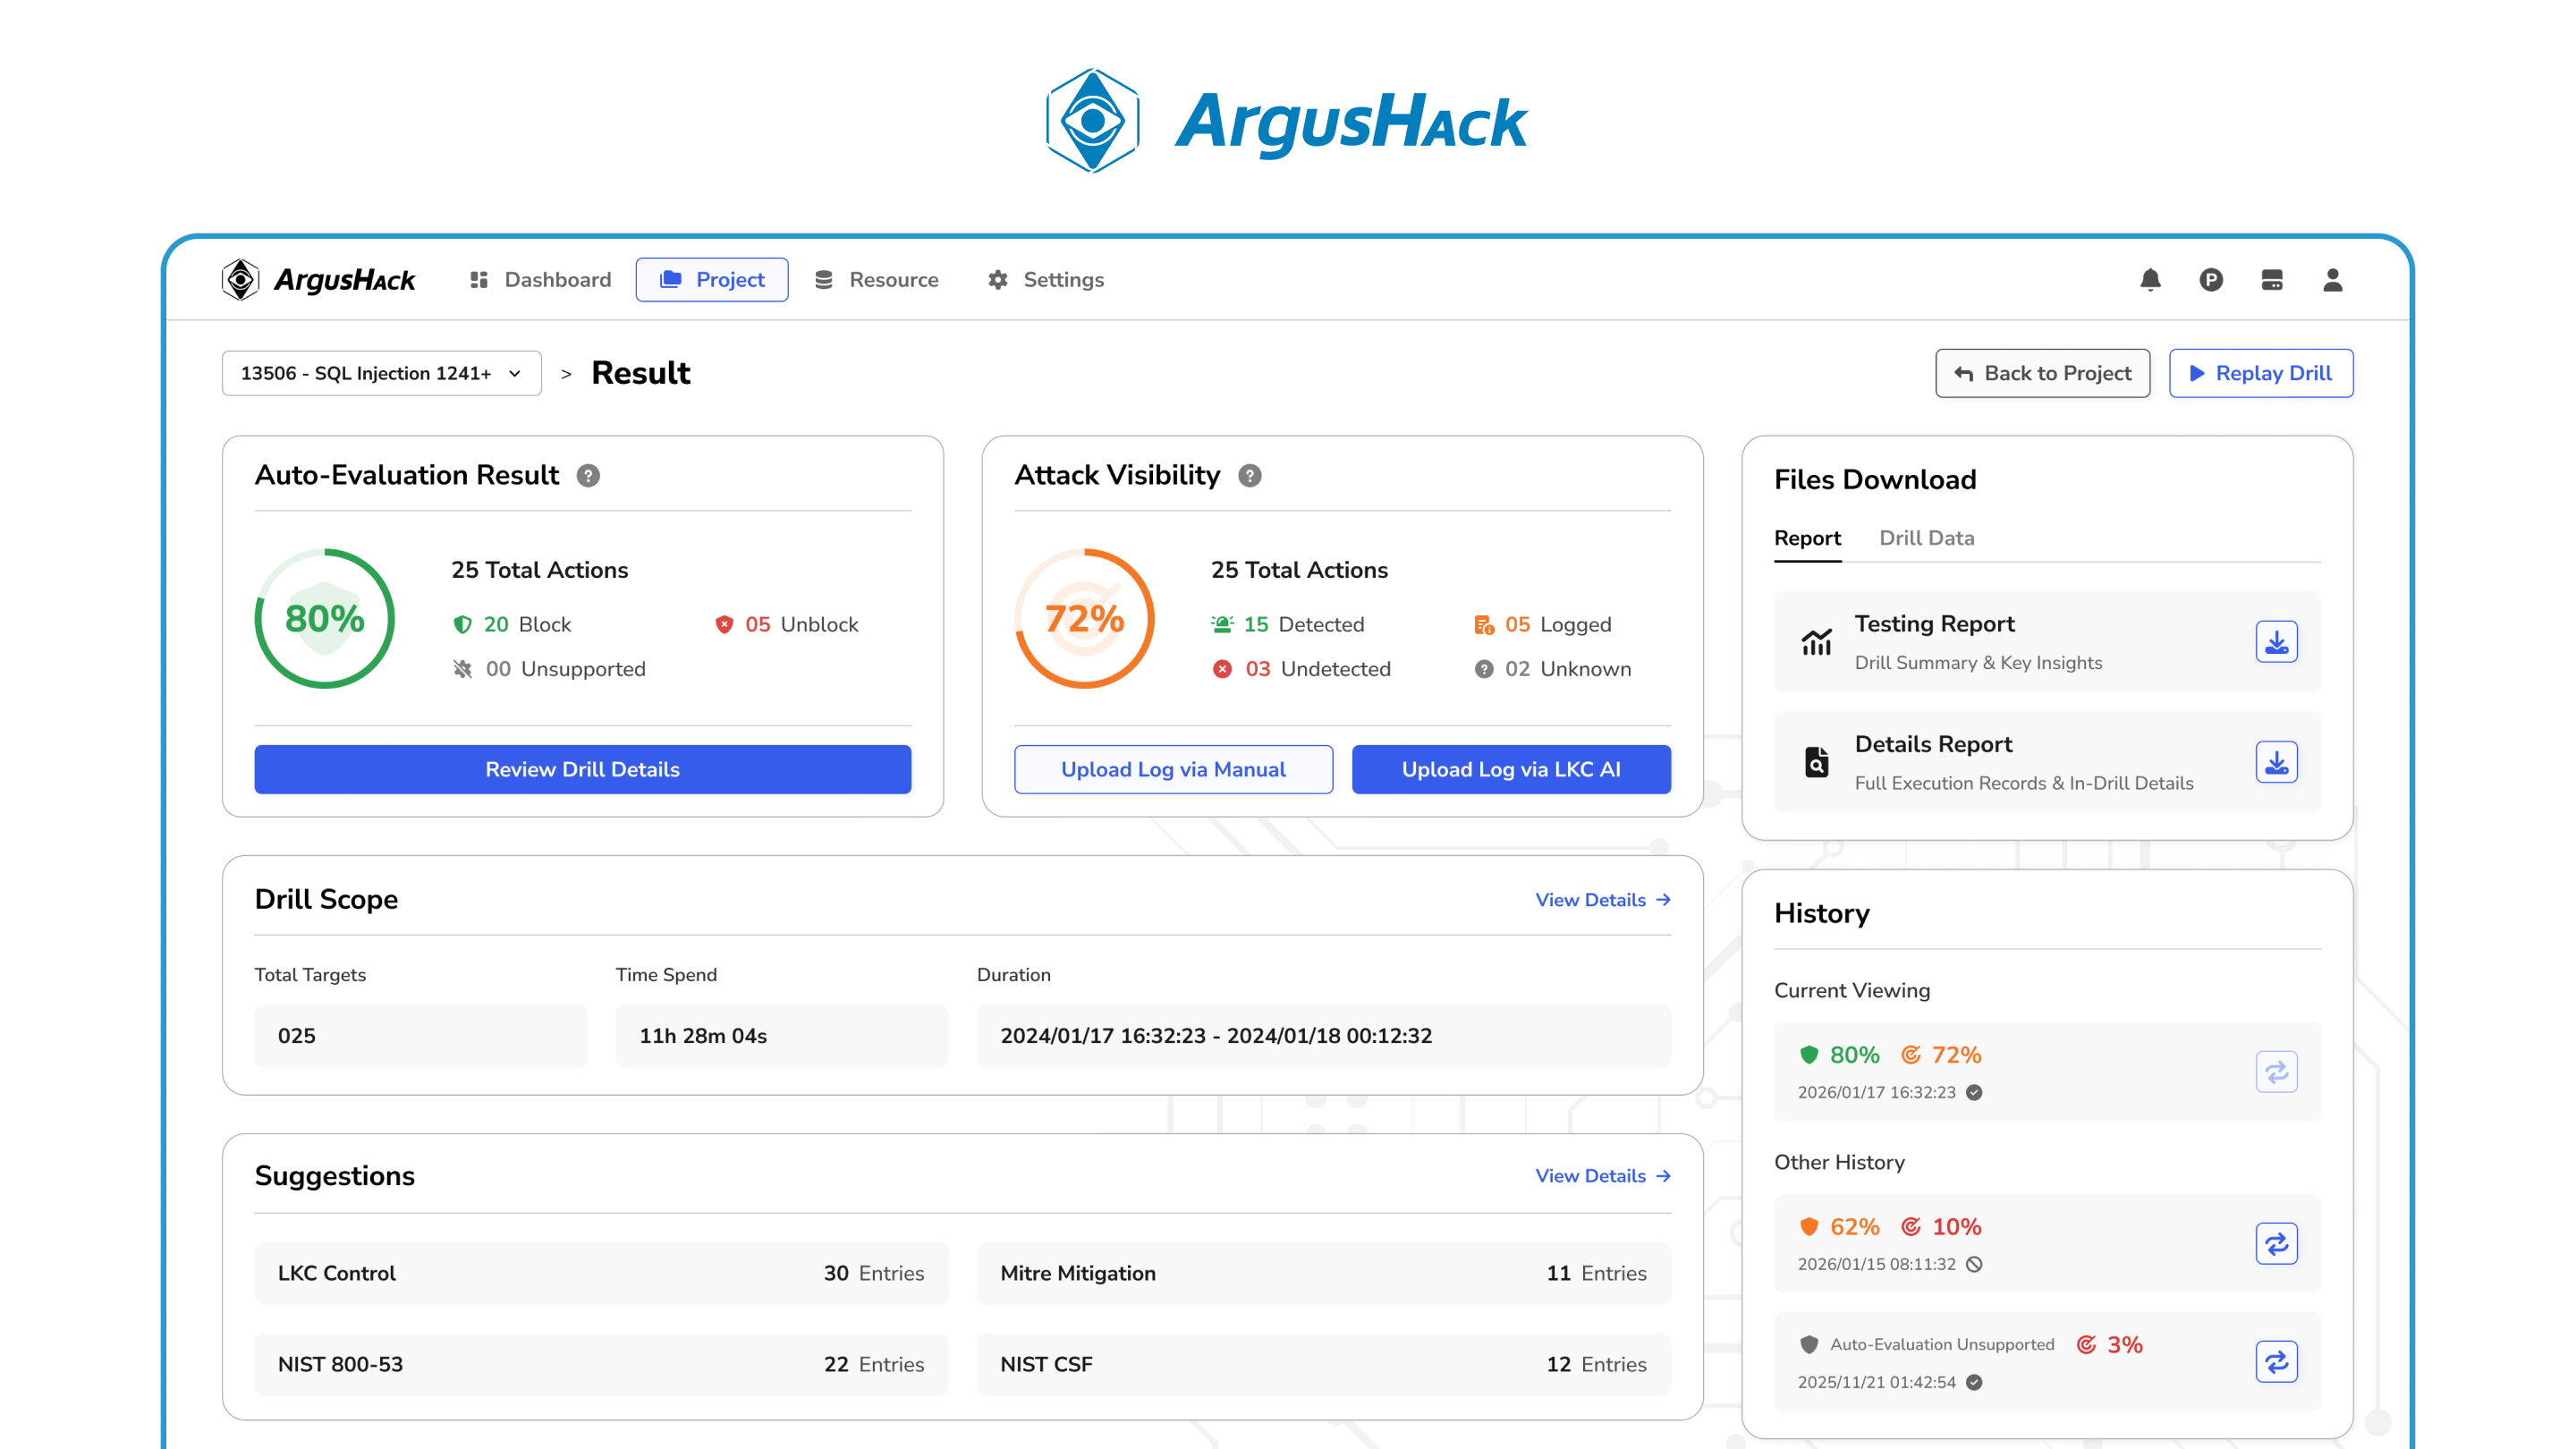Switch to the Auto-Evaluation Unsupported history entry
2576x1449 pixels.
point(2276,1362)
